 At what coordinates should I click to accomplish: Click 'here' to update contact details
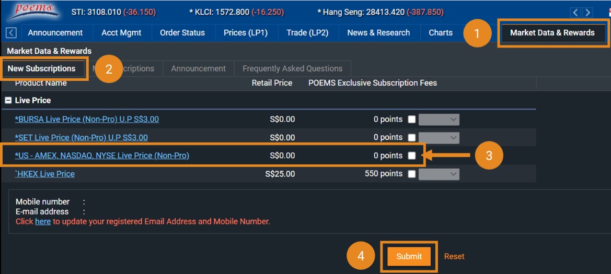(x=43, y=221)
